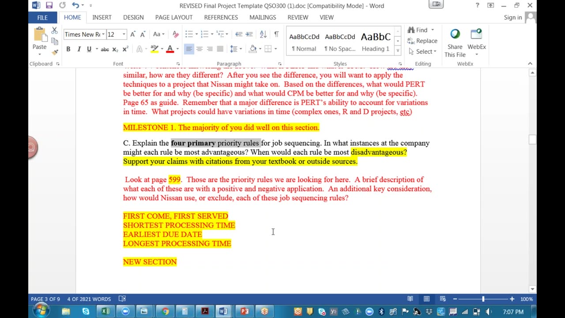Click Share This File icon
This screenshot has width=565, height=318.
[455, 43]
